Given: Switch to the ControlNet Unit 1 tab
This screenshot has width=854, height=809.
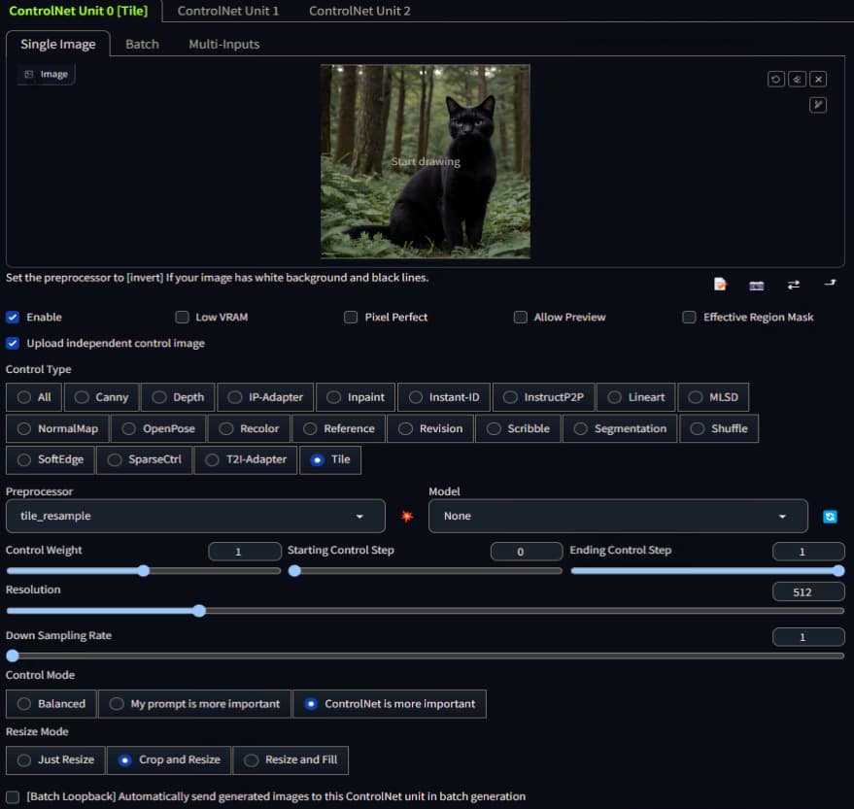Looking at the screenshot, I should (x=228, y=11).
